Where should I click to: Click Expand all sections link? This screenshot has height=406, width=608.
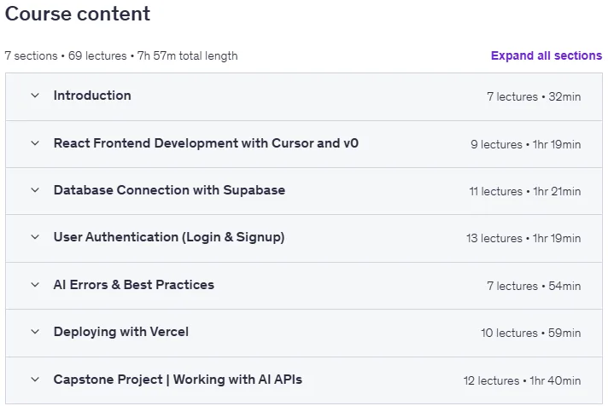point(547,55)
